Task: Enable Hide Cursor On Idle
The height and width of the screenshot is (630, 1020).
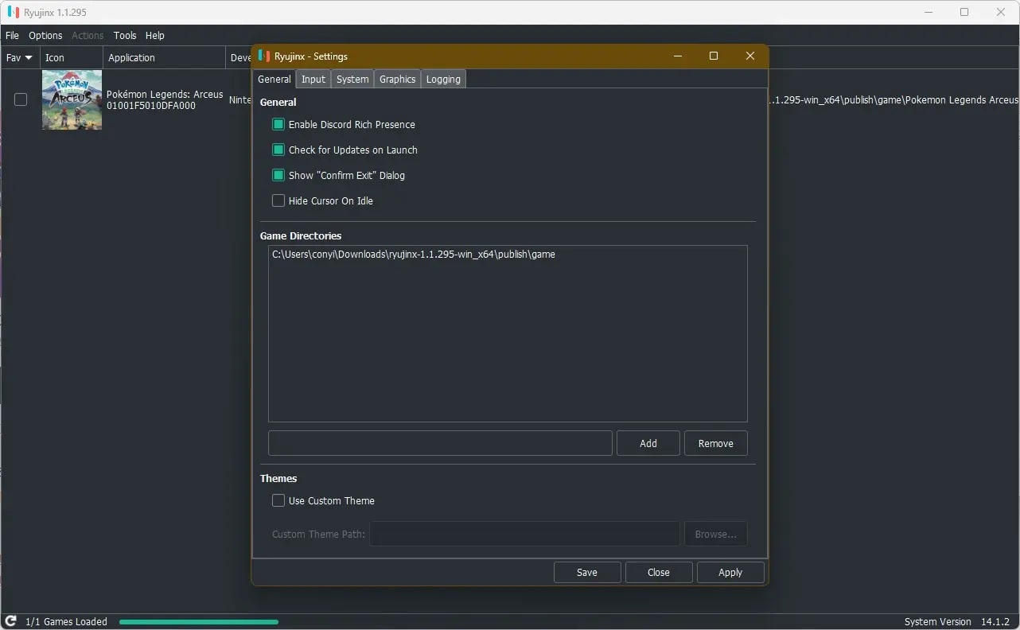Action: [x=278, y=200]
